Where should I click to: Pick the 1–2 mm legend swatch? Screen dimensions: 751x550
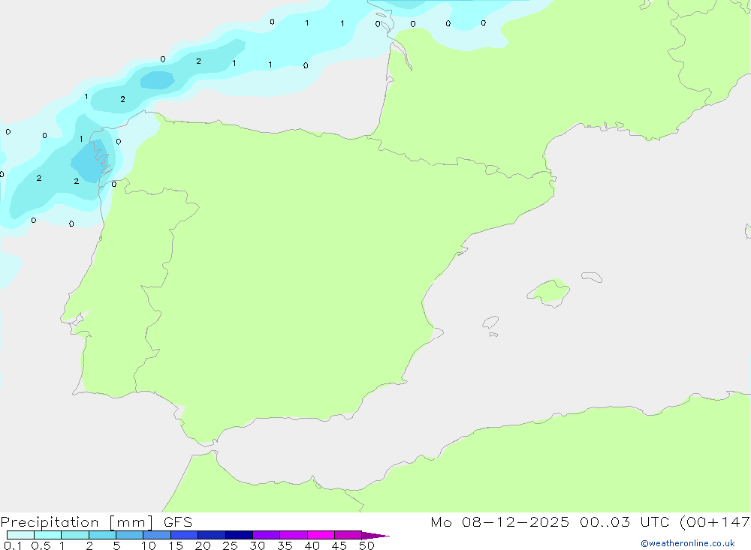(x=74, y=535)
